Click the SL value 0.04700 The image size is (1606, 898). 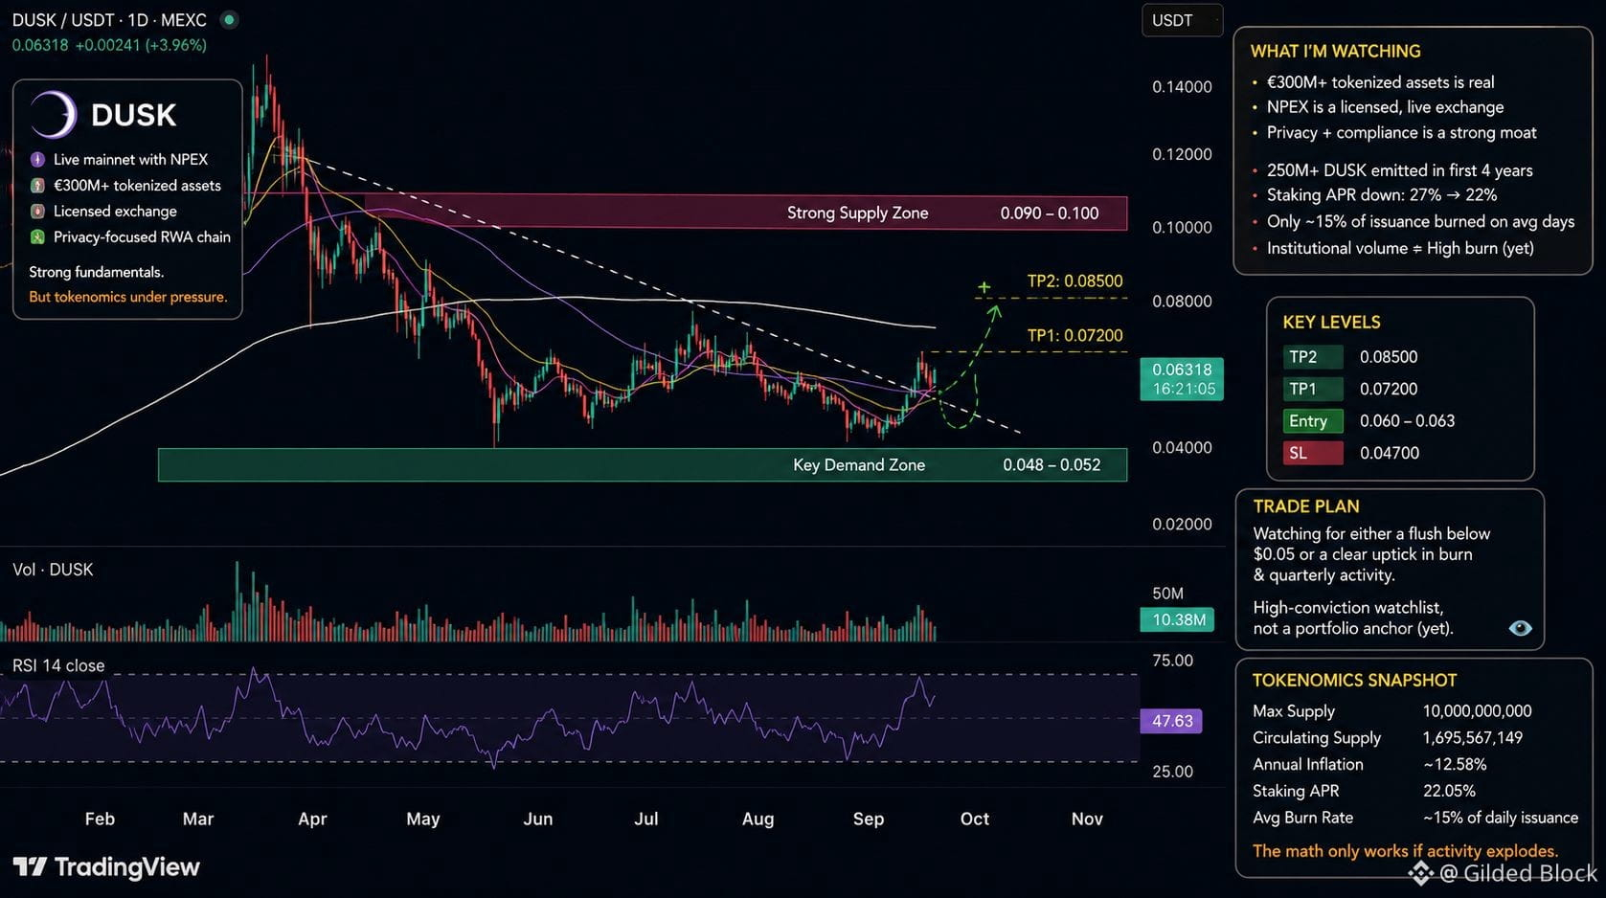(x=1389, y=453)
